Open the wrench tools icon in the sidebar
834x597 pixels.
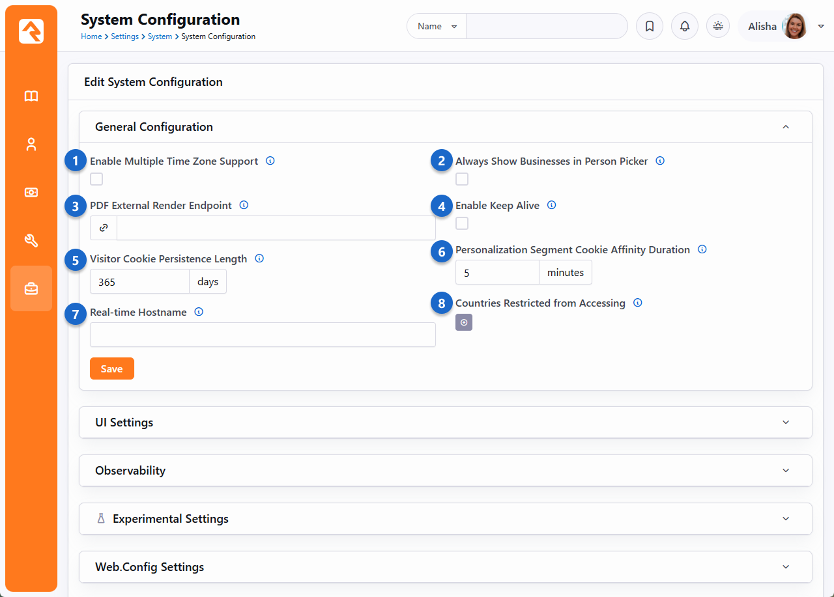coord(31,241)
